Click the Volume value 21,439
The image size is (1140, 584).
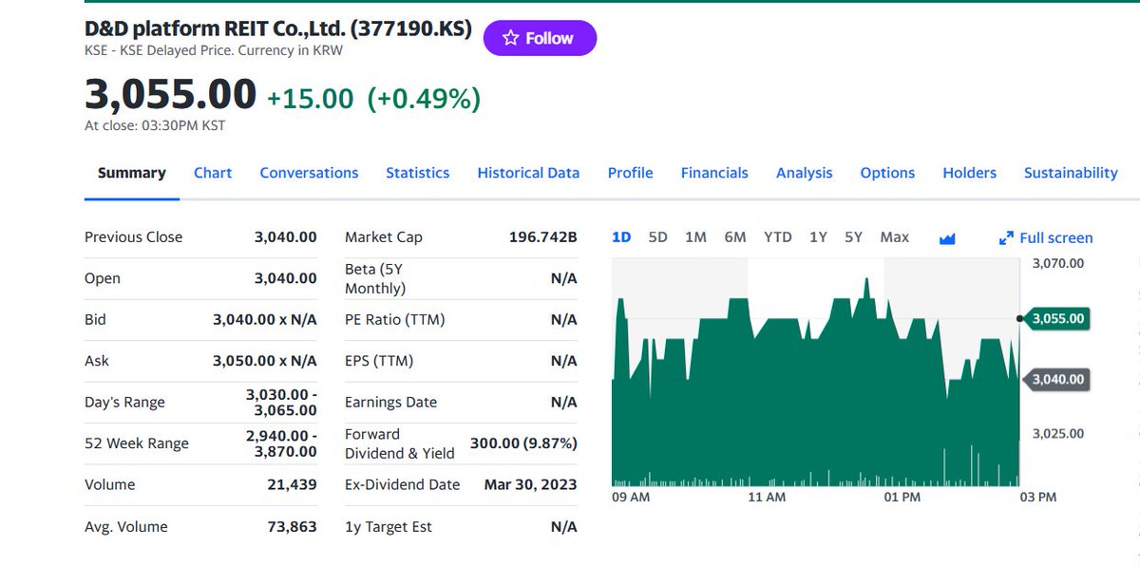pos(292,484)
